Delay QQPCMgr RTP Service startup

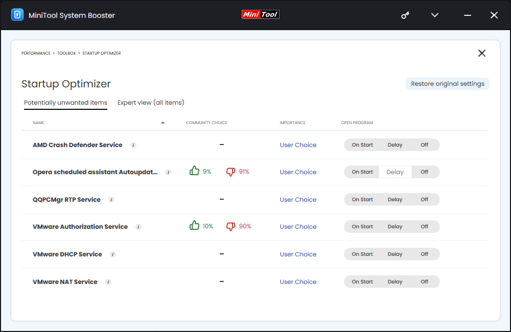click(395, 199)
